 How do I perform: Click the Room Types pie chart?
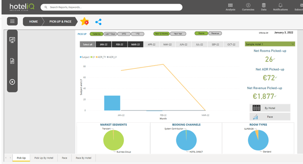coord(258,140)
